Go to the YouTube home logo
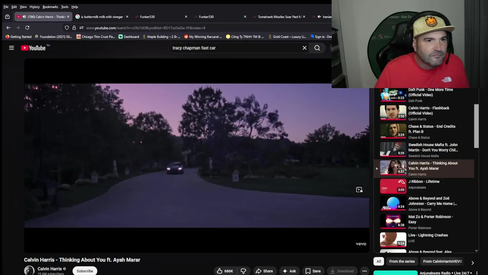 pos(33,48)
